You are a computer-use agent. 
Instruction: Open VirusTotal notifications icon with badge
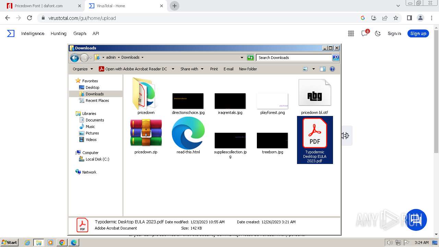365,33
